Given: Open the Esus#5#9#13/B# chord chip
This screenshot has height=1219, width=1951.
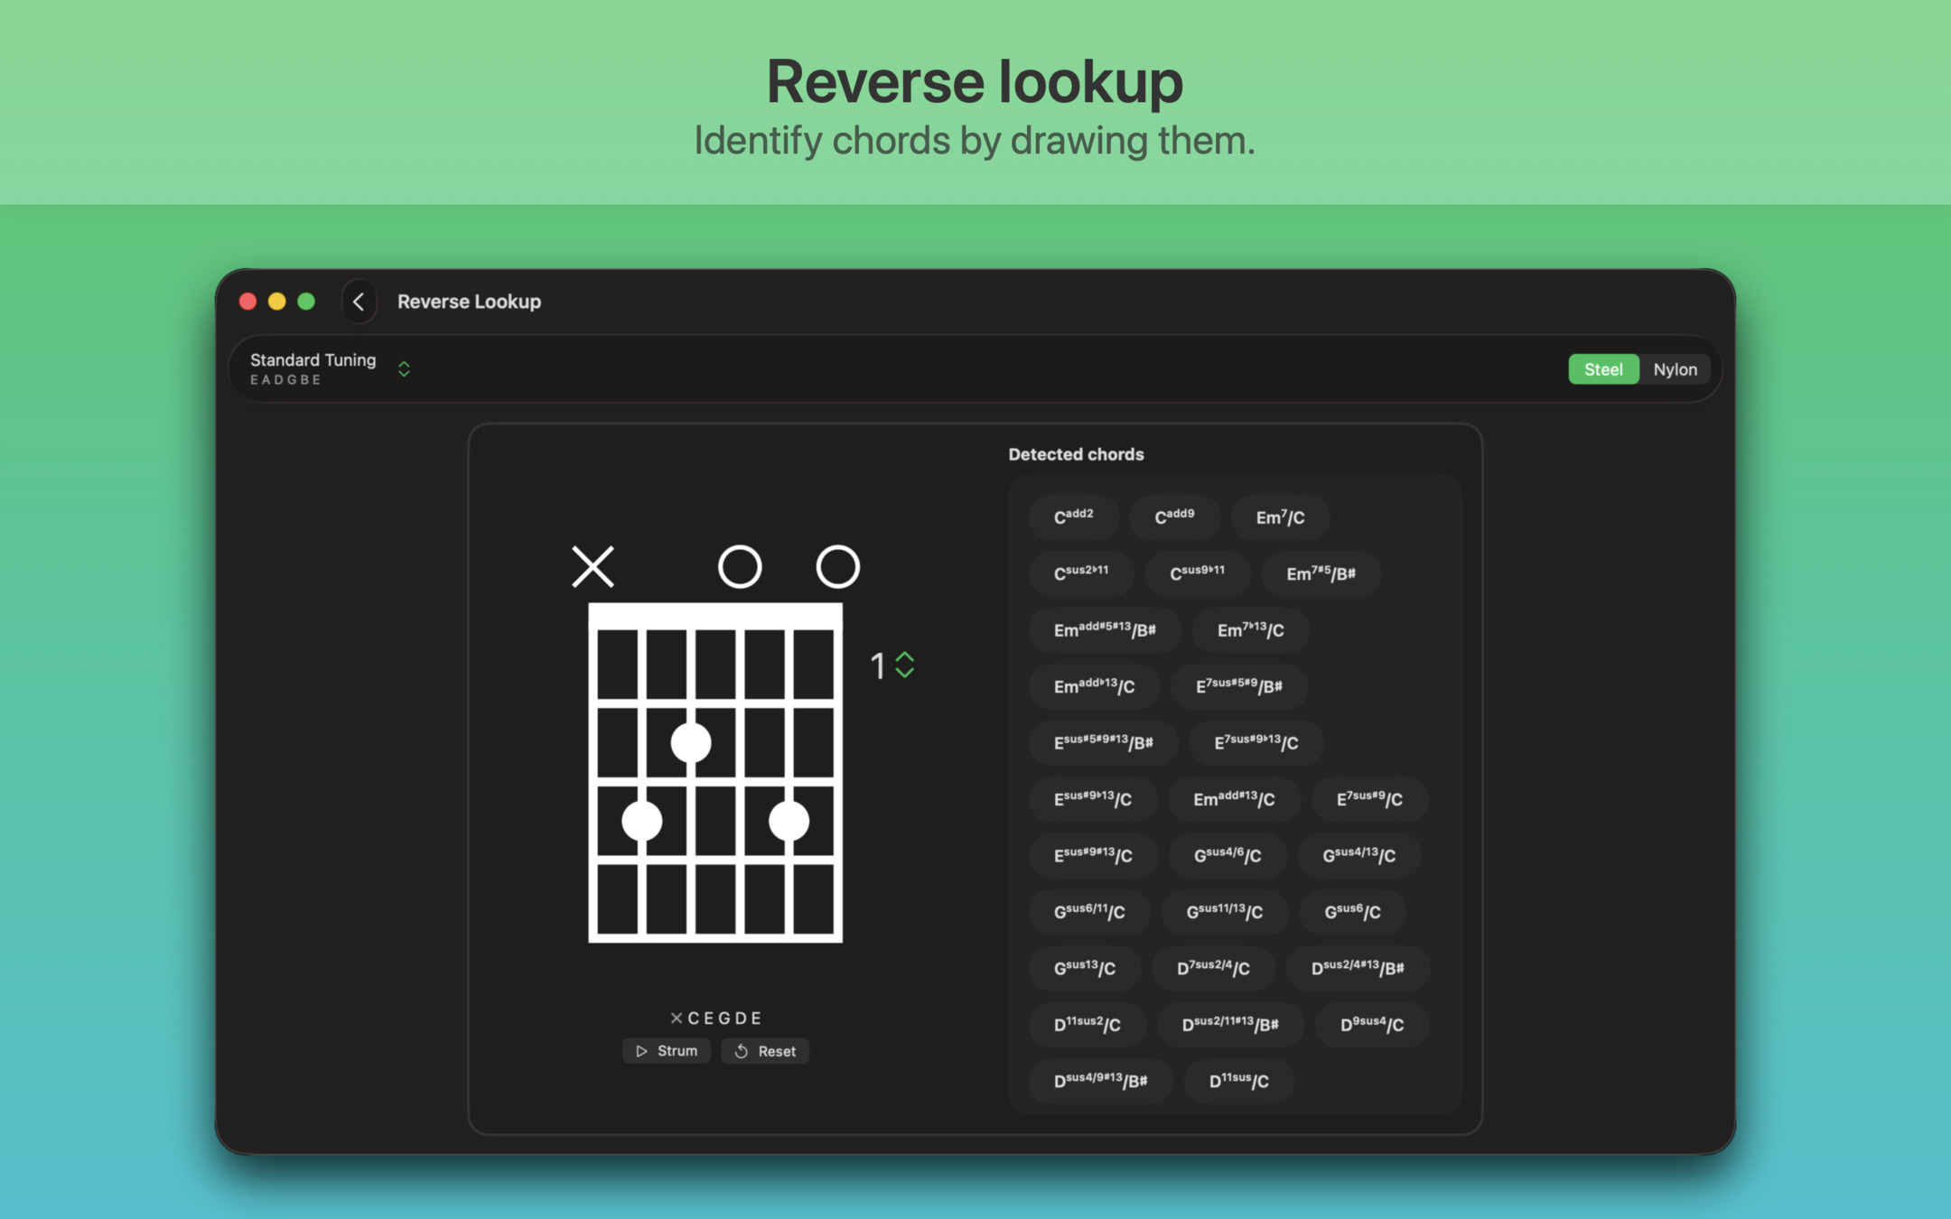Looking at the screenshot, I should 1104,742.
